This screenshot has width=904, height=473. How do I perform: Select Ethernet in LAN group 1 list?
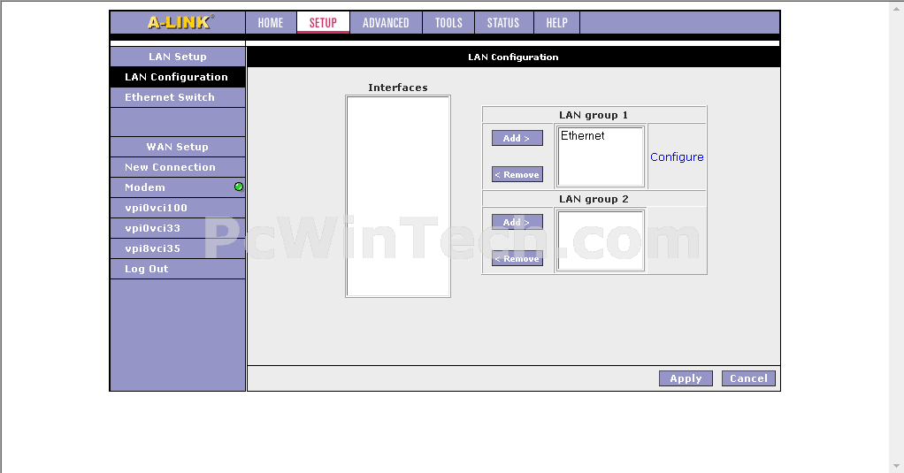pyautogui.click(x=583, y=136)
